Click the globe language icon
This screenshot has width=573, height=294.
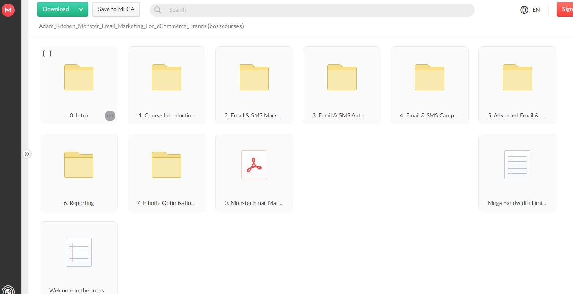tap(524, 10)
